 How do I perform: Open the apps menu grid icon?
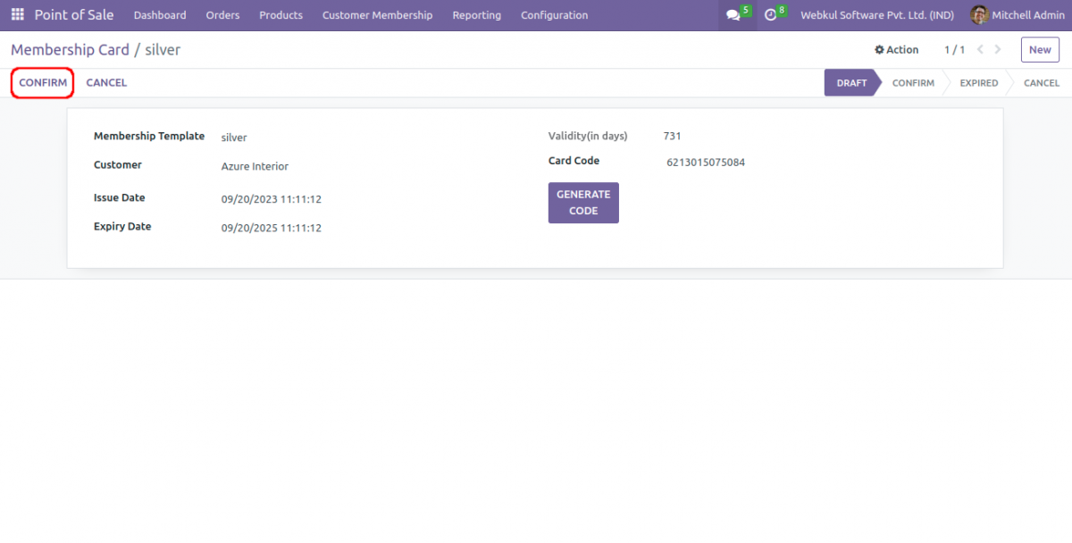coord(17,14)
